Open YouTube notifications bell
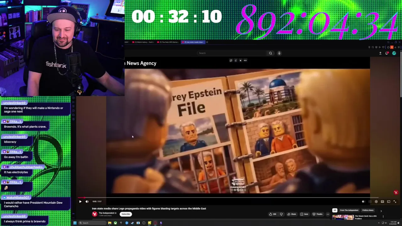 pyautogui.click(x=387, y=53)
